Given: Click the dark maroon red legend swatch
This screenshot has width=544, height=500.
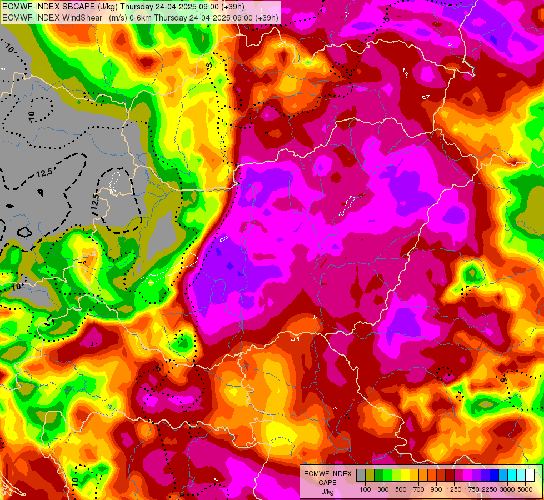Looking at the screenshot, I should pos(450,476).
